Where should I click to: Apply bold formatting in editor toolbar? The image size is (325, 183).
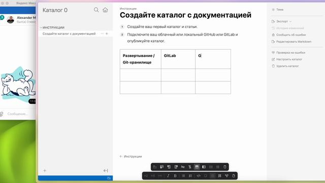pyautogui.click(x=175, y=176)
